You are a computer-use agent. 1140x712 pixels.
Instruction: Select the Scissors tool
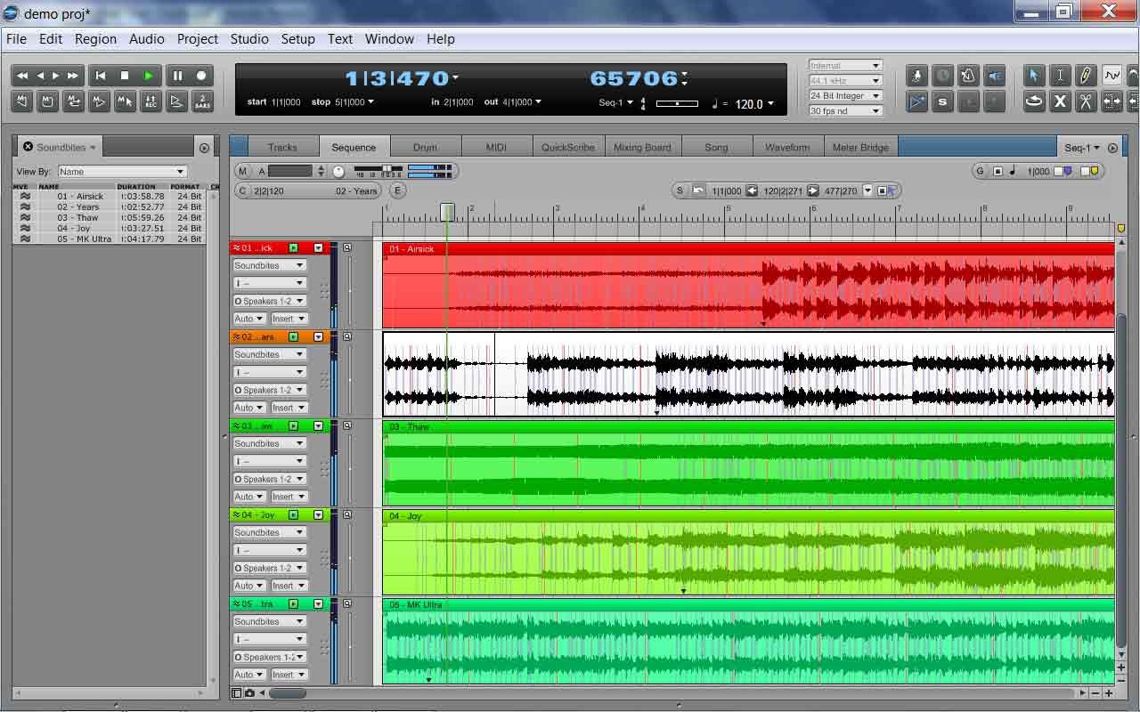coord(1086,101)
